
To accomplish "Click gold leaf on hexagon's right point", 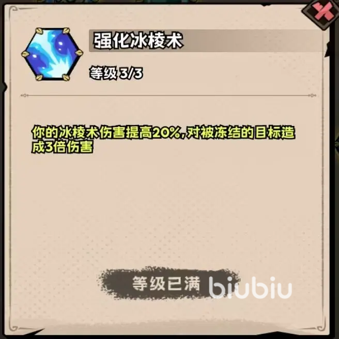I will (x=79, y=53).
